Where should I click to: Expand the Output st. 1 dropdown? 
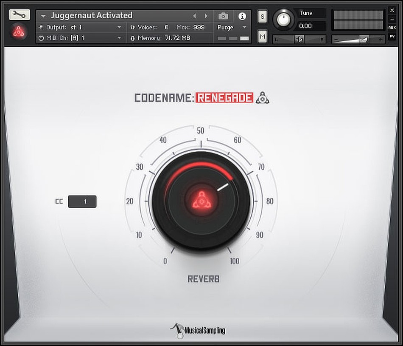click(x=119, y=27)
